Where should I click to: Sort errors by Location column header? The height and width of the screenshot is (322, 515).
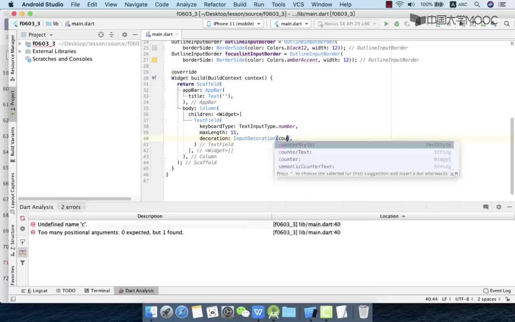point(393,216)
